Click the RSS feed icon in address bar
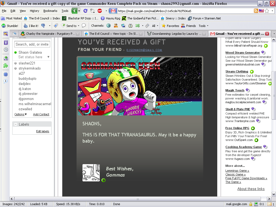The image size is (276, 207). click(256, 11)
